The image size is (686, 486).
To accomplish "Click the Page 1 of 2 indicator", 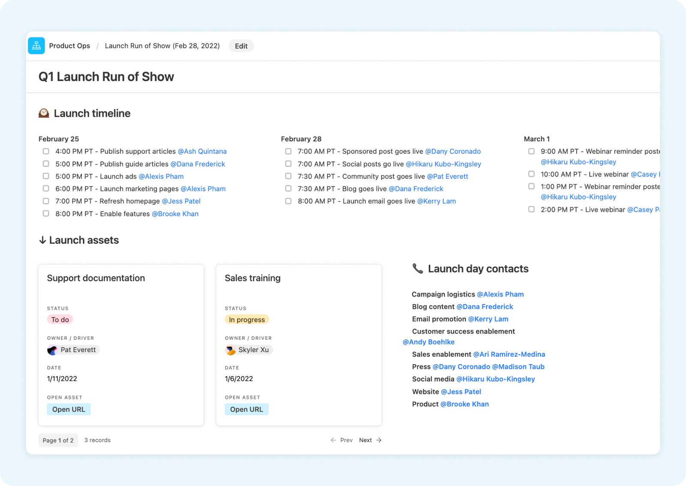I will [x=58, y=440].
